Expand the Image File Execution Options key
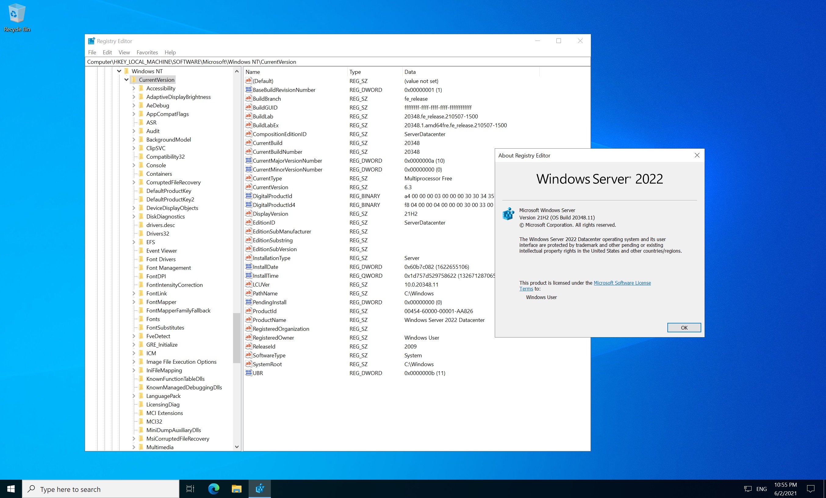The height and width of the screenshot is (498, 826). (134, 362)
